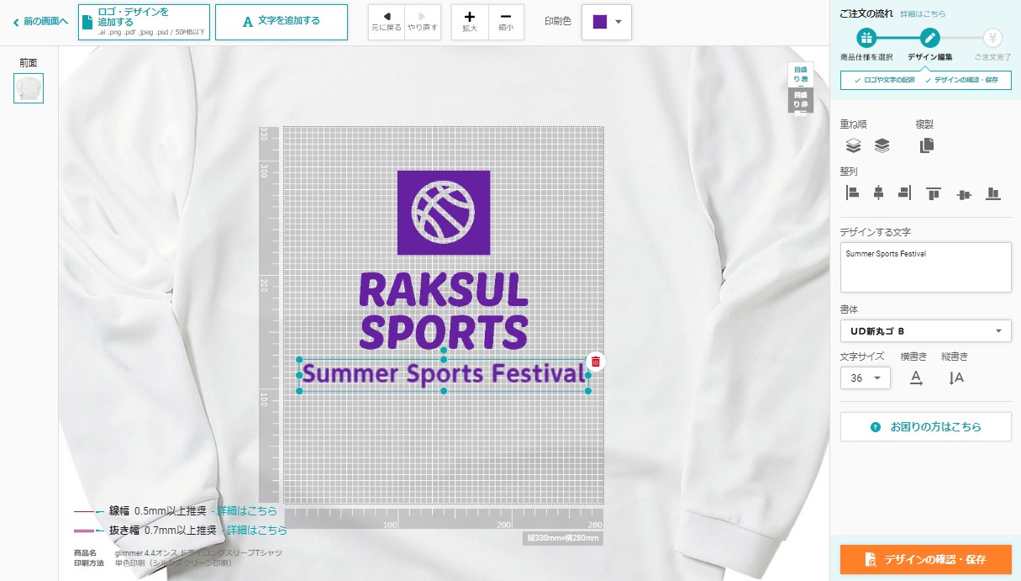Select the basketball logo on the canvas

click(443, 213)
